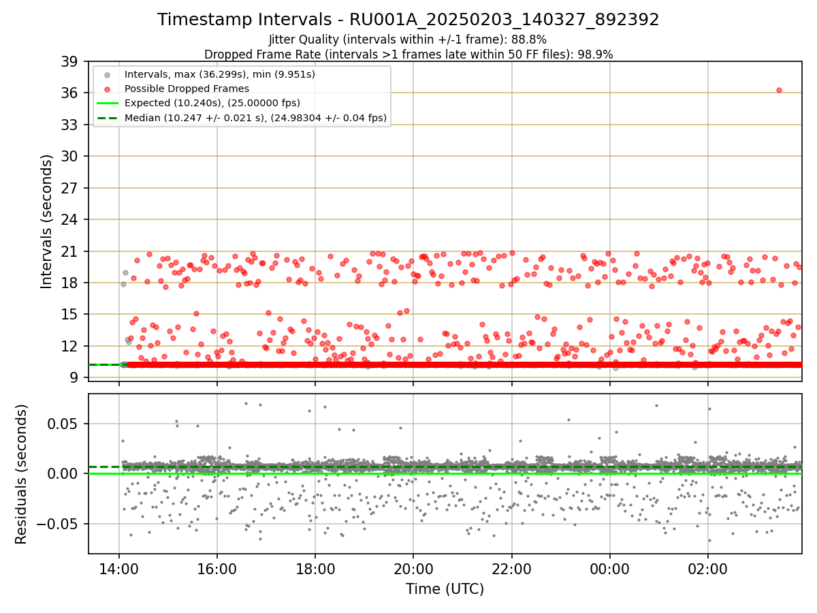Click the '39' y-axis tick label
This screenshot has height=613, width=817.
click(x=71, y=61)
